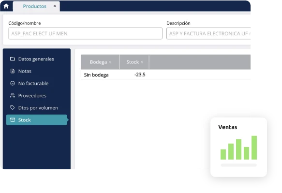Click the Stock box icon in sidebar

point(13,120)
